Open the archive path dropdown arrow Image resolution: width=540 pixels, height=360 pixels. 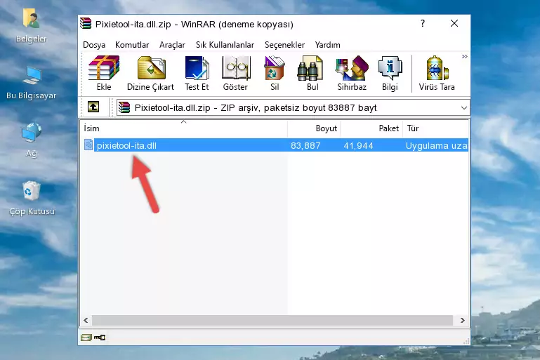click(x=464, y=108)
